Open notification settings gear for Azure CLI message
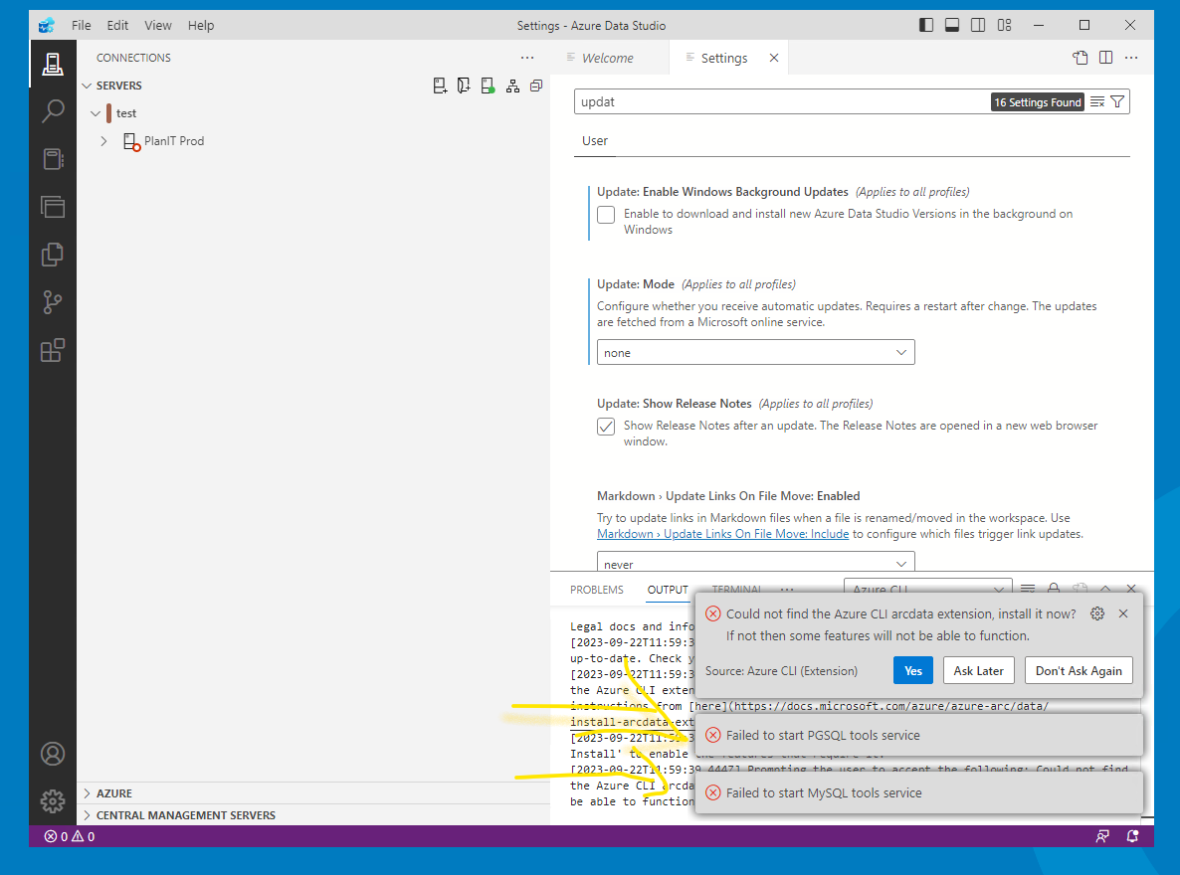 (x=1097, y=613)
